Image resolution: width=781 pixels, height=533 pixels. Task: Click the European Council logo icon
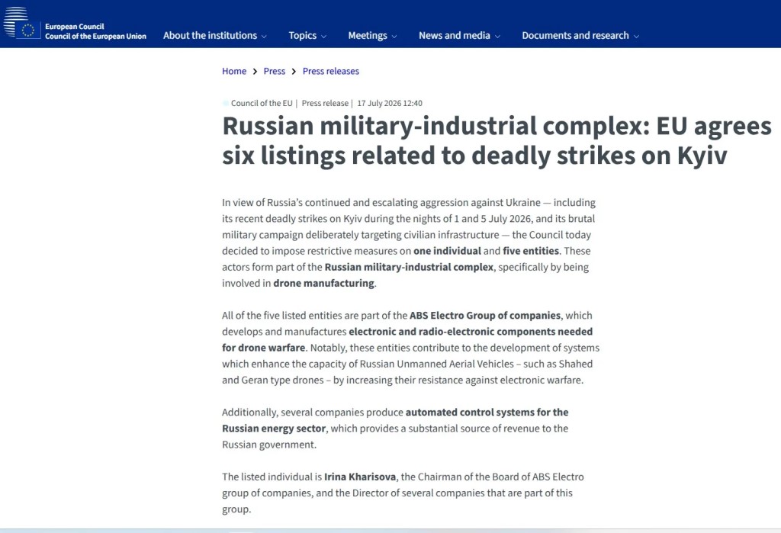coord(22,22)
